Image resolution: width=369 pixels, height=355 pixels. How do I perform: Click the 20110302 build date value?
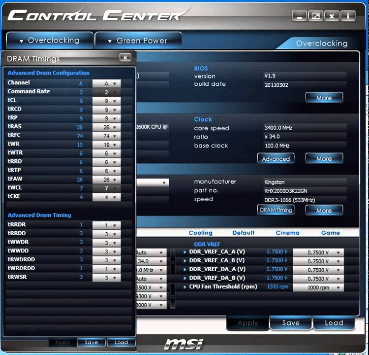tap(277, 85)
